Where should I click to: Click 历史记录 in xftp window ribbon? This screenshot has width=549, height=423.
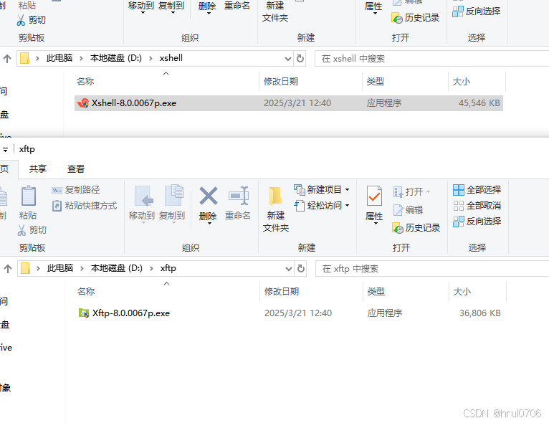pos(416,228)
